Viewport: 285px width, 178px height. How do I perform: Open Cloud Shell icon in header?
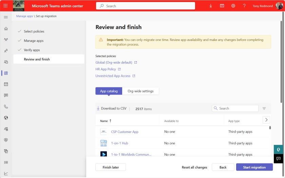coord(222,6)
